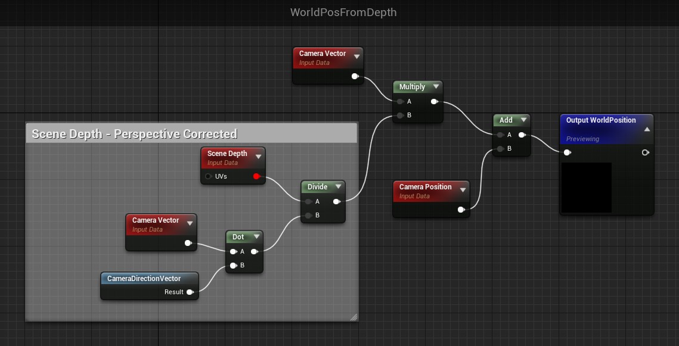Click the black preview thumbnail in Output WorldPosition

[586, 187]
